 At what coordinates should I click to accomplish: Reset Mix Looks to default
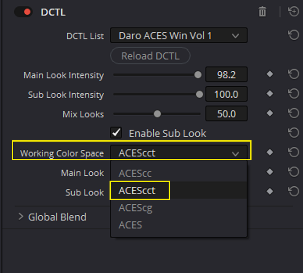coord(293,113)
